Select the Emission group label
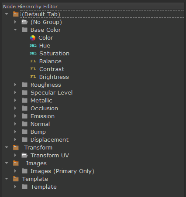The image size is (186, 197). pyautogui.click(x=42, y=116)
